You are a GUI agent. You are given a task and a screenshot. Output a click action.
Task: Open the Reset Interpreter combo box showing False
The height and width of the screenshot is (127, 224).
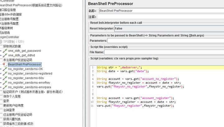169,28
